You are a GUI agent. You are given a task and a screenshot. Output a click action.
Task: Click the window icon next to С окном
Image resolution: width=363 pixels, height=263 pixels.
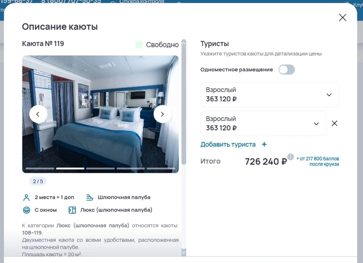click(x=26, y=210)
